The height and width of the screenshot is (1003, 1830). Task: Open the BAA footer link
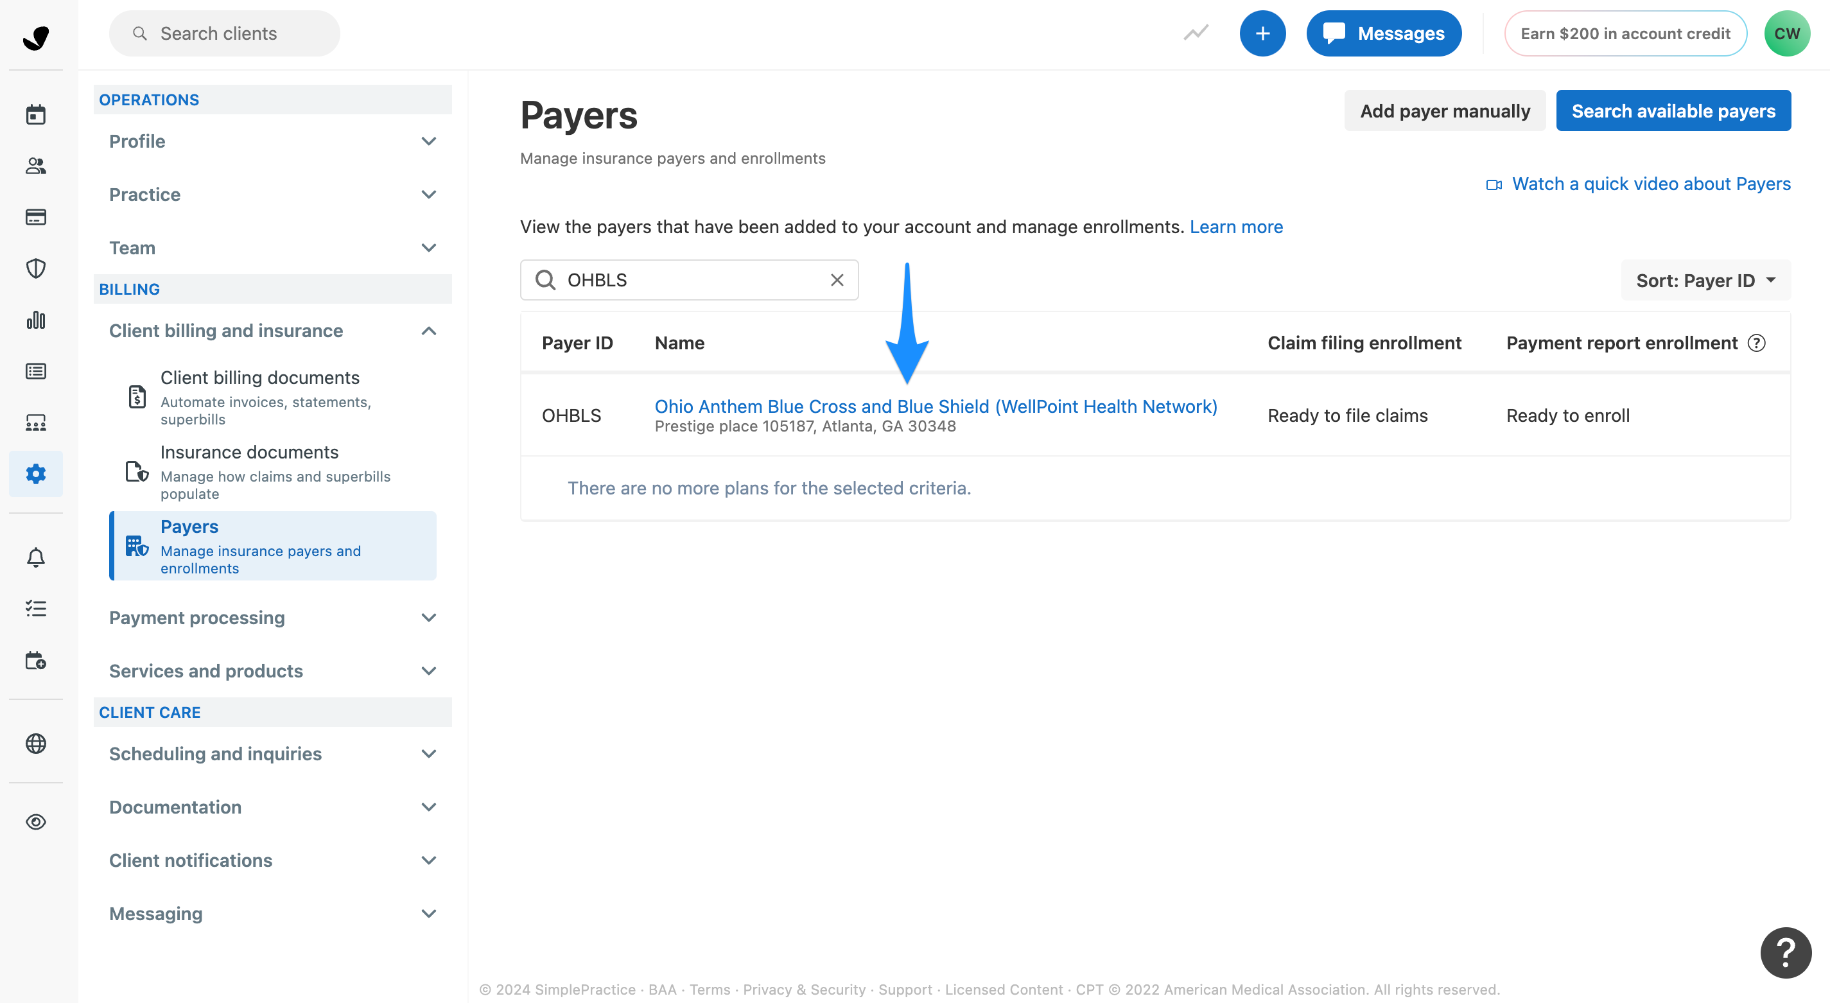pos(662,989)
